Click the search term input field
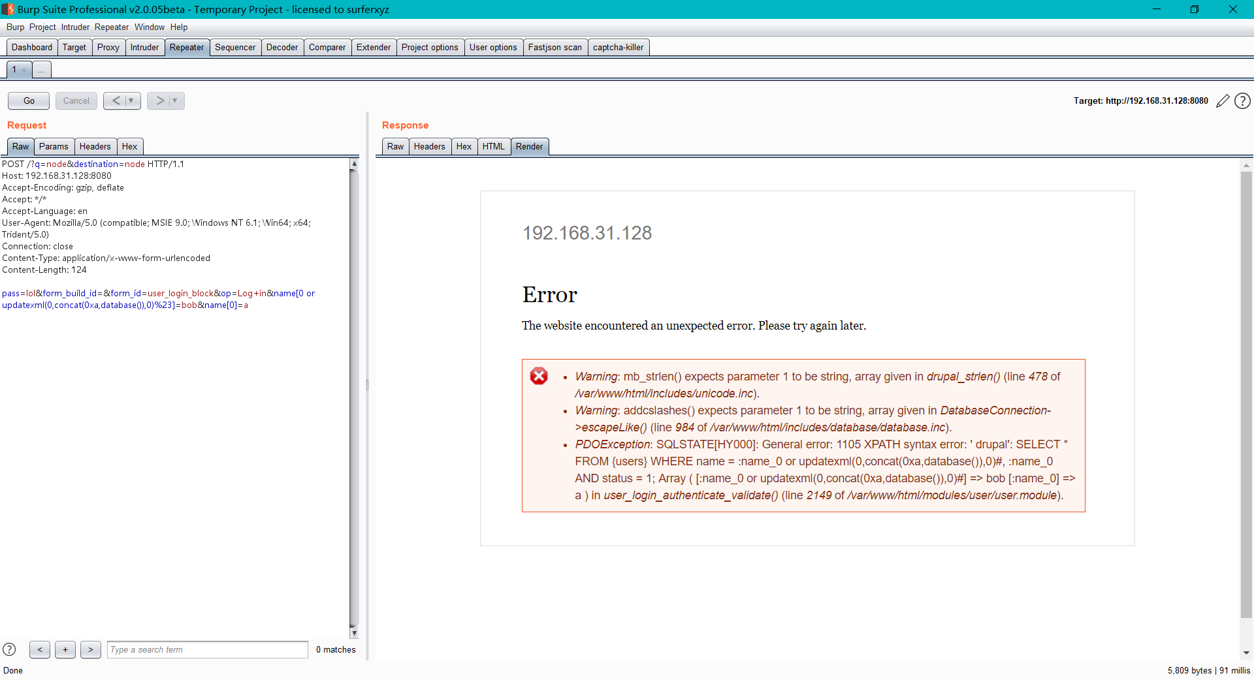 207,649
